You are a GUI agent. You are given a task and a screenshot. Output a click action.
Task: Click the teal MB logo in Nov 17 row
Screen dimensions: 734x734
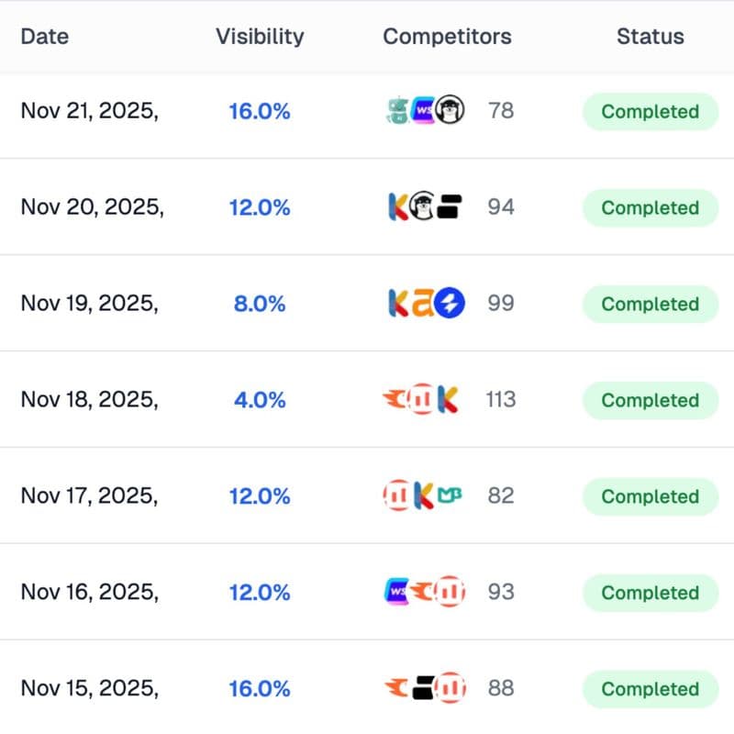point(450,495)
